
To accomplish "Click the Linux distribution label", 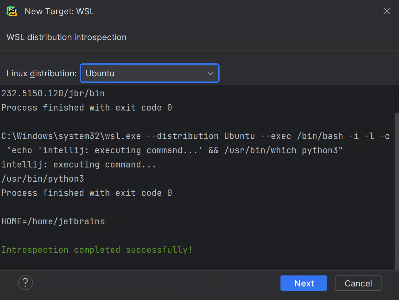I will [41, 73].
